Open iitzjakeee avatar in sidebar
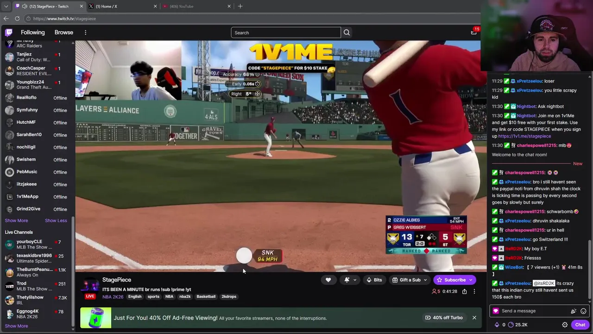593x334 pixels. click(9, 184)
